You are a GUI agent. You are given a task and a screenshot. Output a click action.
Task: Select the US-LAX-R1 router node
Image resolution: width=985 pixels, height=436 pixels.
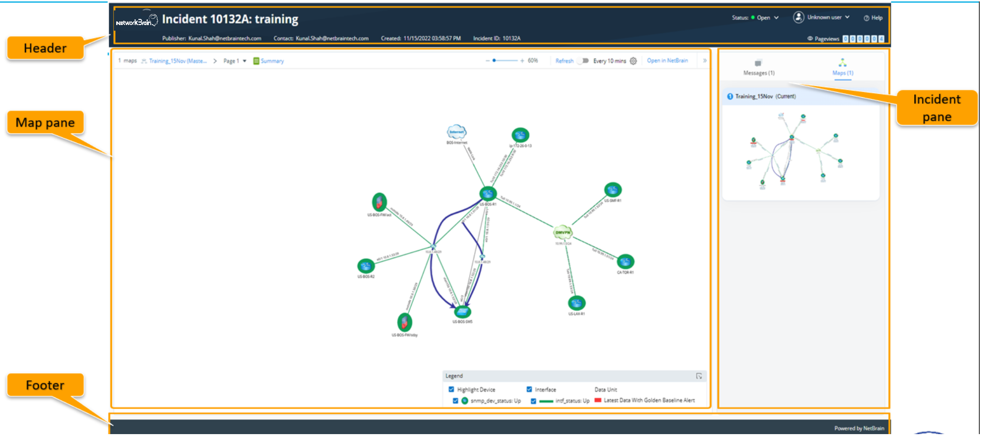576,303
